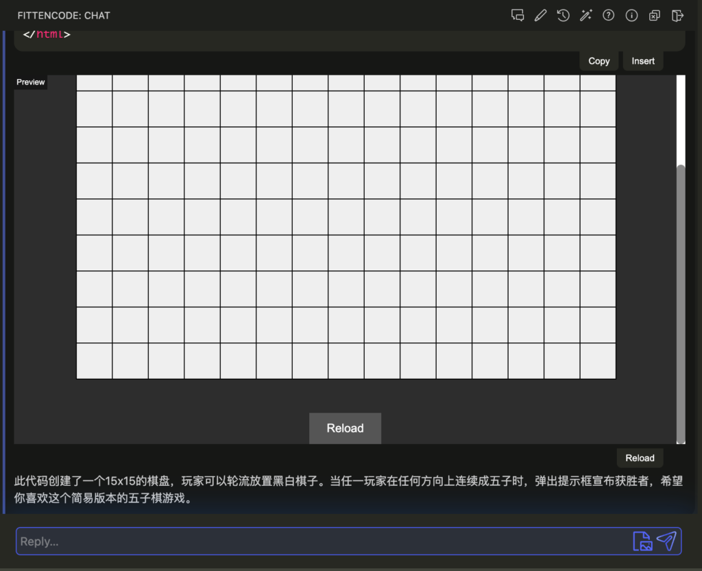Insert the code into the editor

[642, 61]
